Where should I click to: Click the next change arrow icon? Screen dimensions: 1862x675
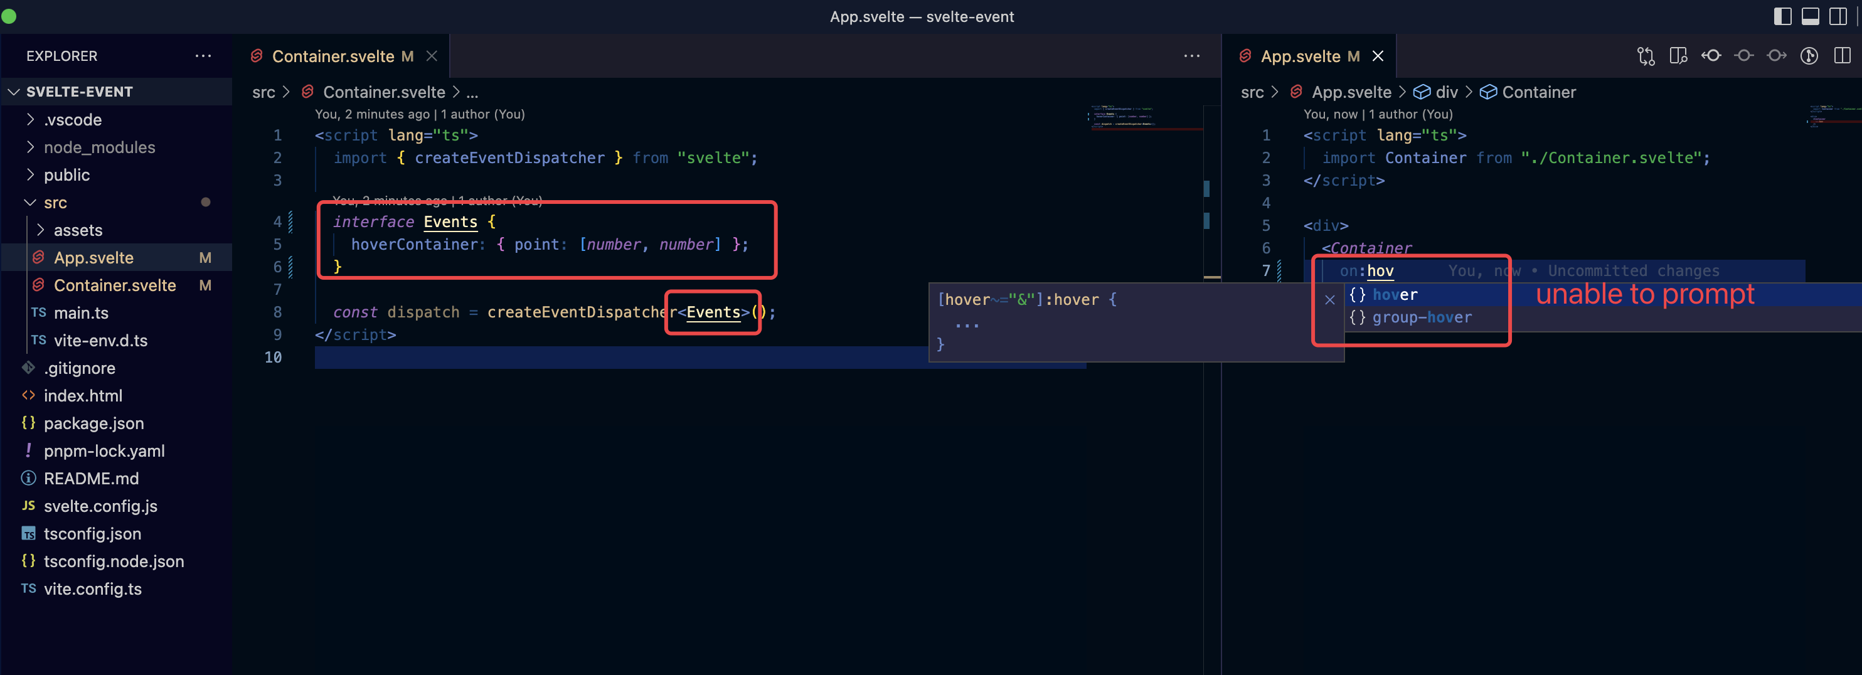pyautogui.click(x=1777, y=56)
